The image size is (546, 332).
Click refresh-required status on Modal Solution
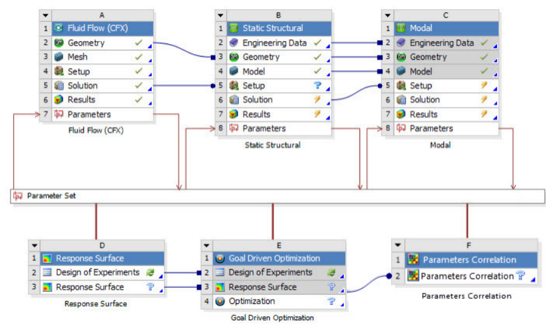coord(484,99)
